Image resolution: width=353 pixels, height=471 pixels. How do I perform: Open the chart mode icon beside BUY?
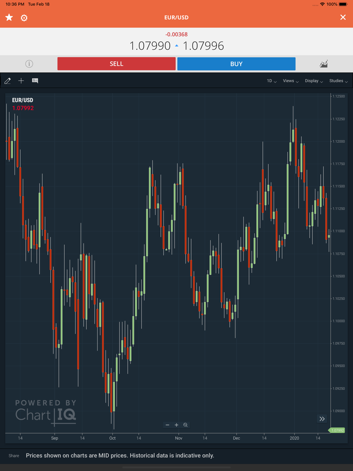click(324, 64)
